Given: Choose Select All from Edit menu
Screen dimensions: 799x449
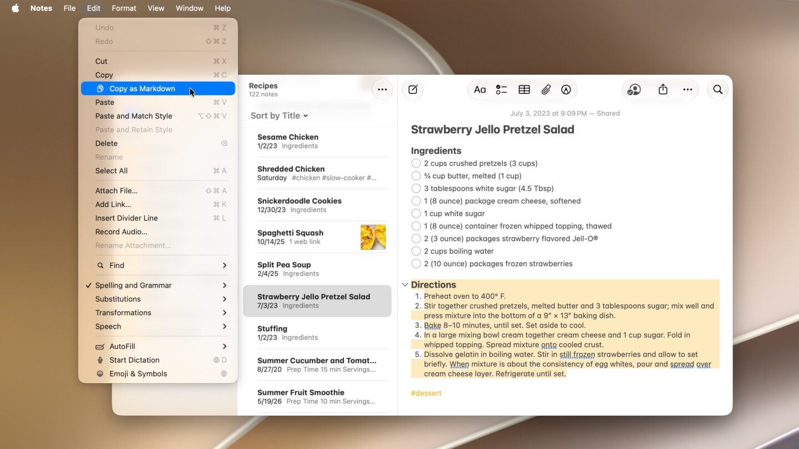Looking at the screenshot, I should click(x=158, y=171).
